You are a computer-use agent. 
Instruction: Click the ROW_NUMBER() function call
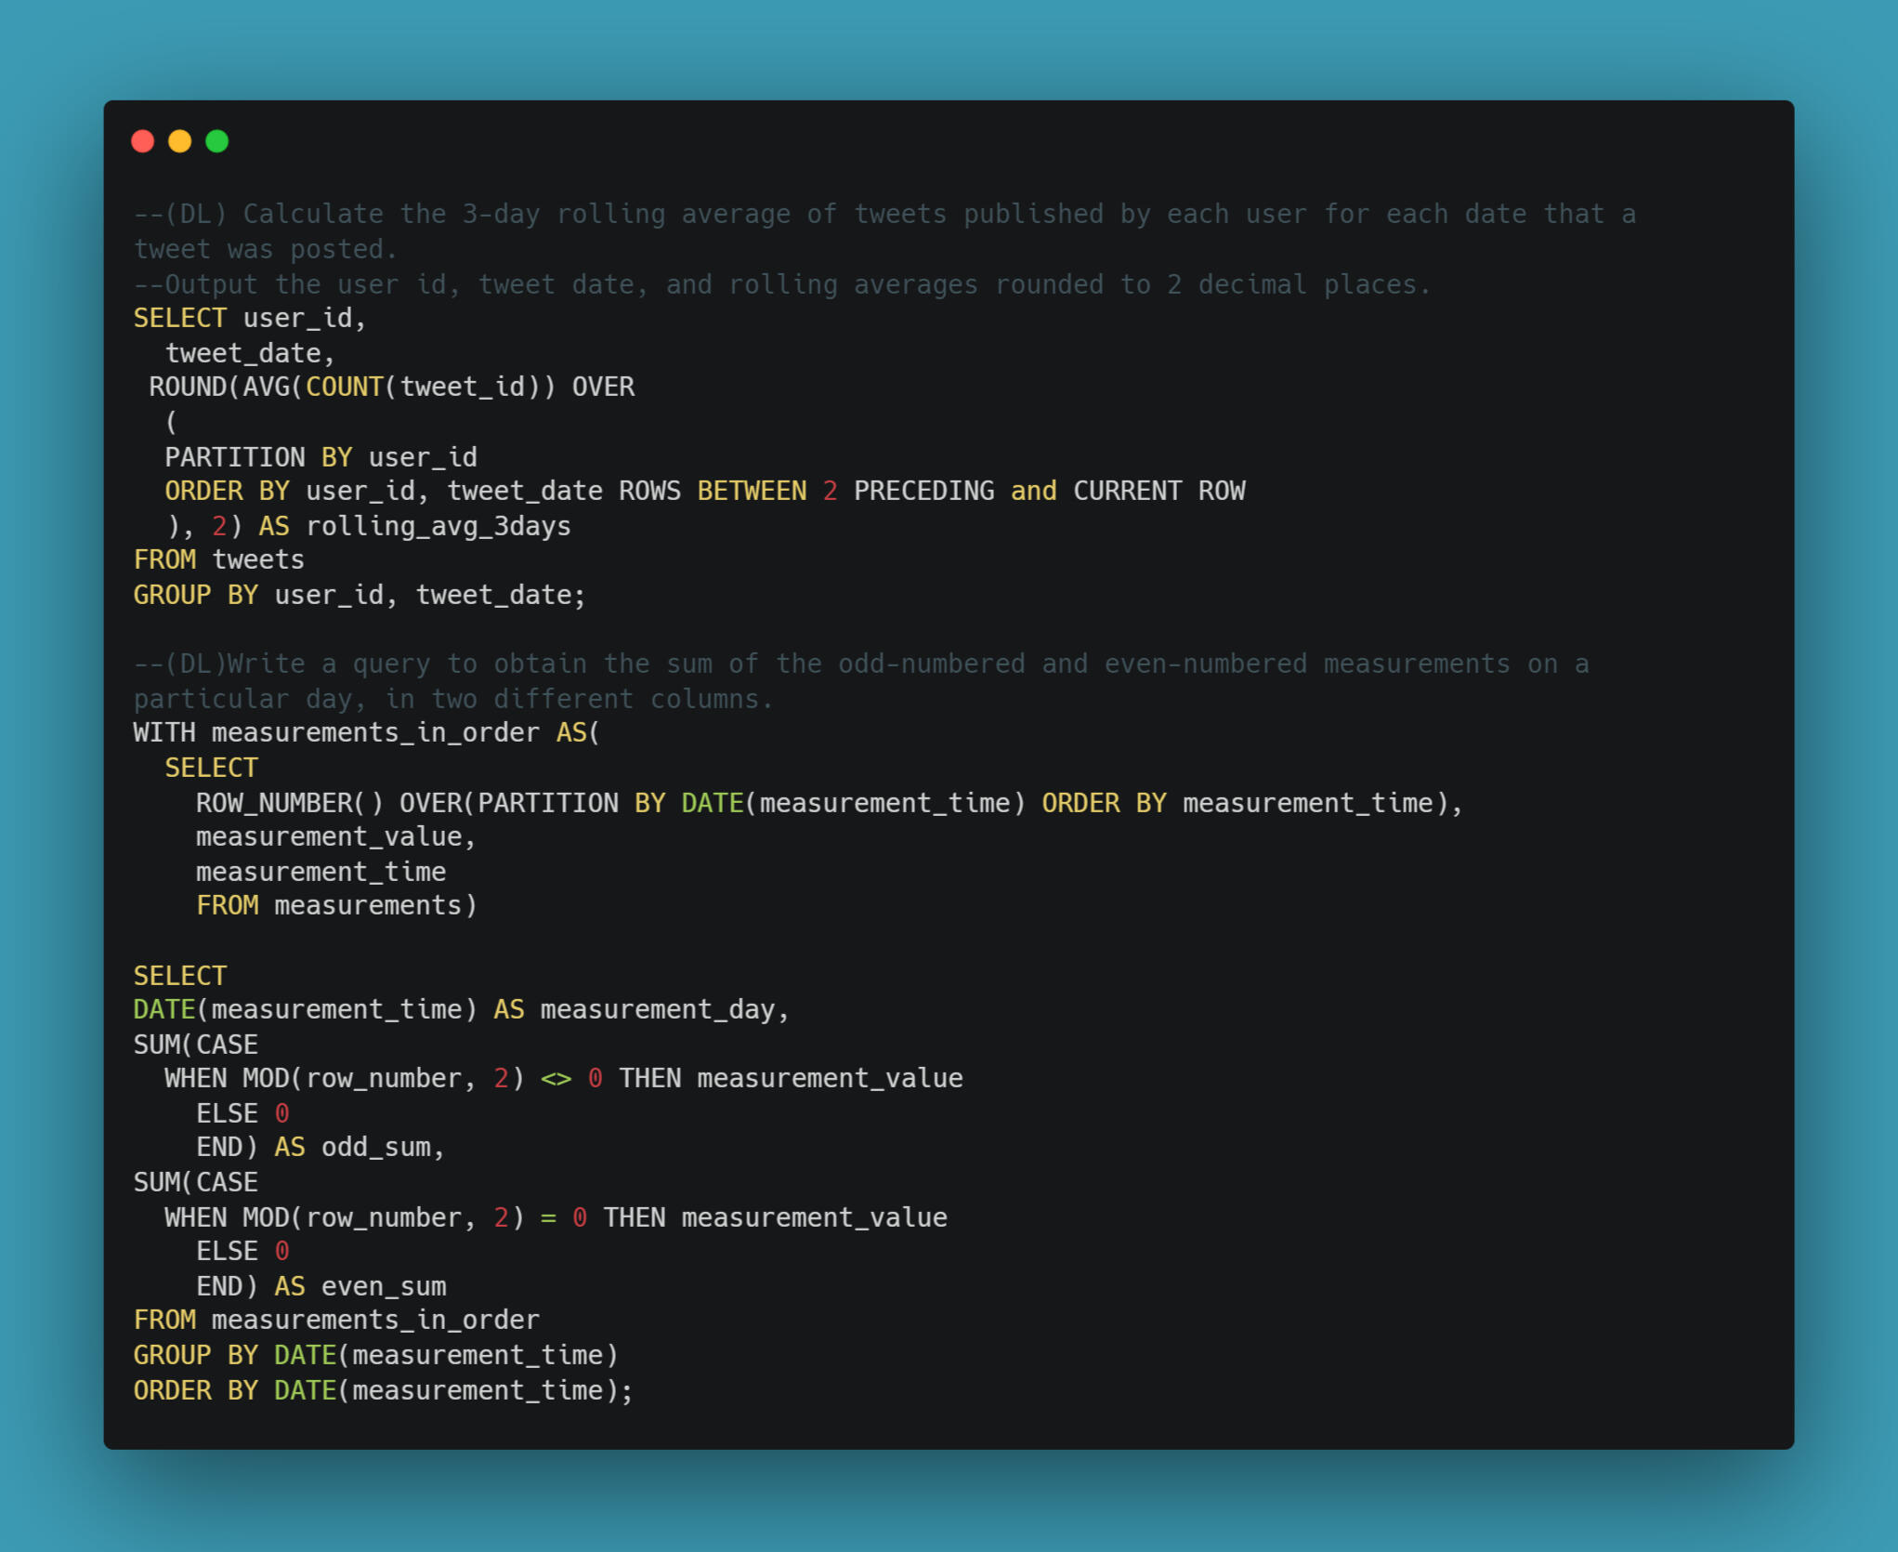coord(289,803)
